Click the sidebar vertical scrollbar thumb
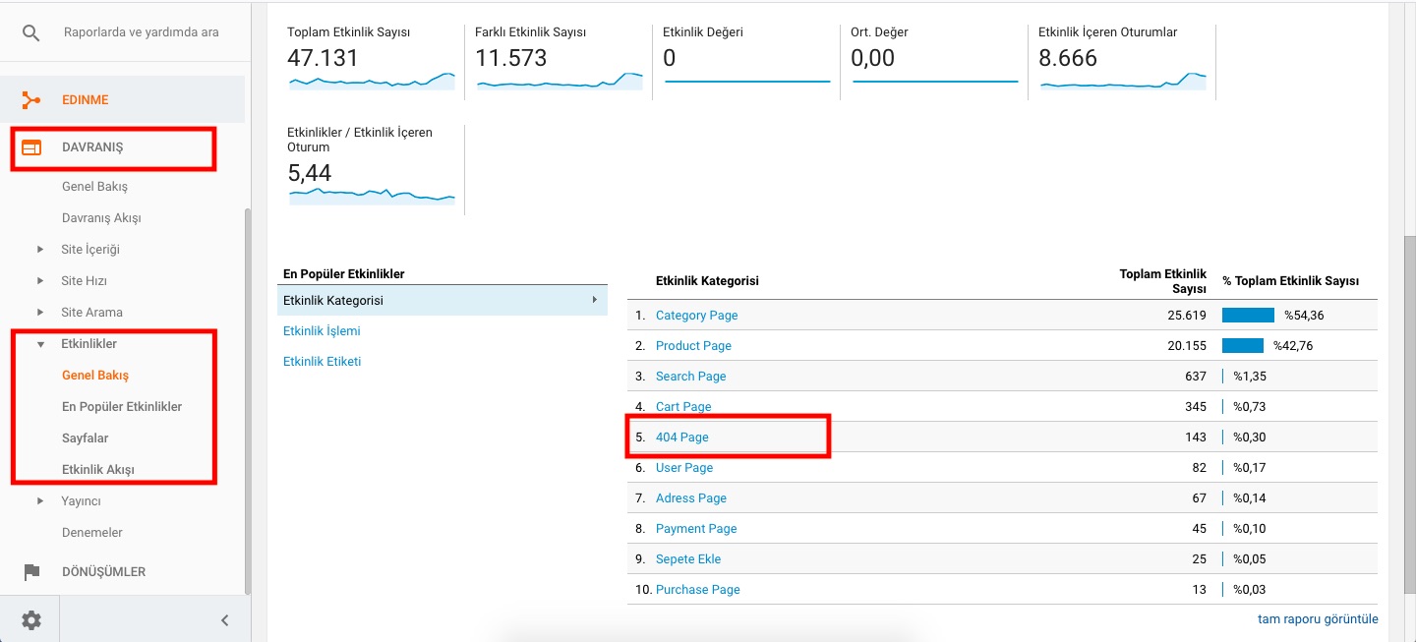The image size is (1416, 642). (x=248, y=401)
